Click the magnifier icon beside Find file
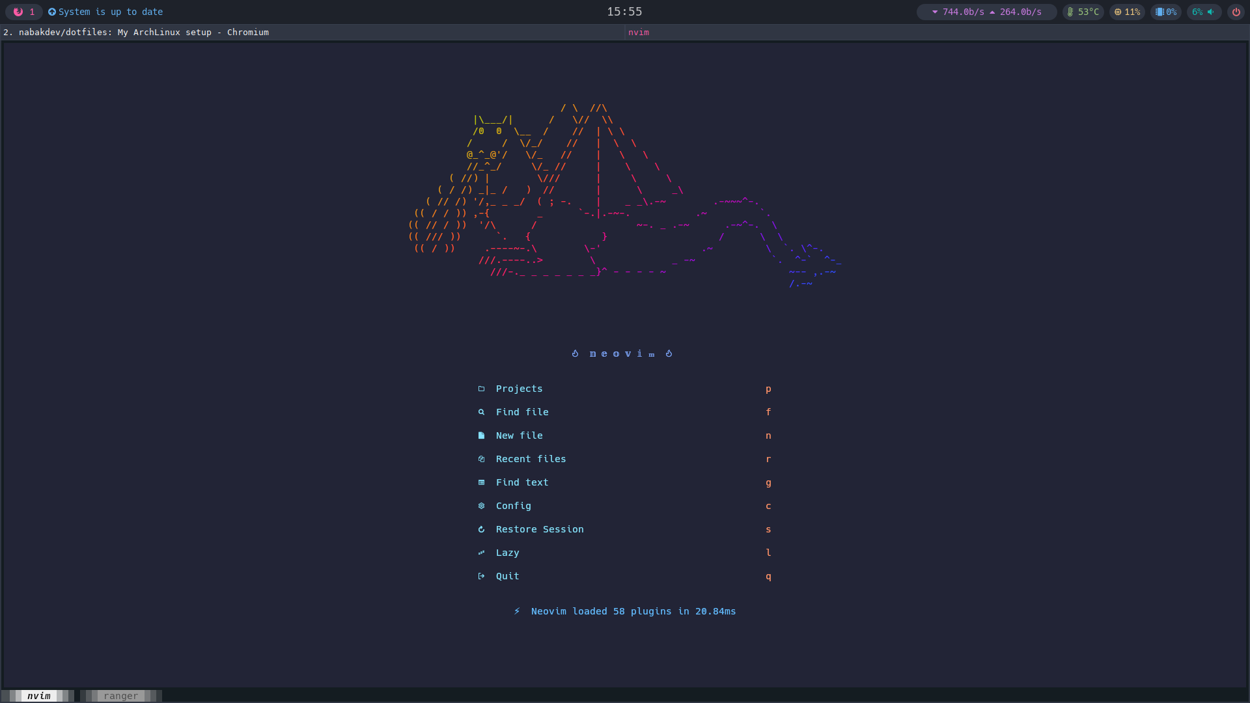The height and width of the screenshot is (703, 1250). (481, 412)
